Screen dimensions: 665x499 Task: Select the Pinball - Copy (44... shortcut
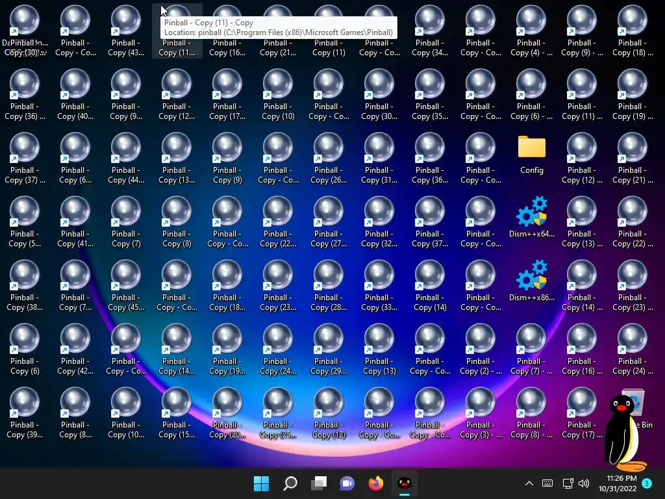click(126, 159)
